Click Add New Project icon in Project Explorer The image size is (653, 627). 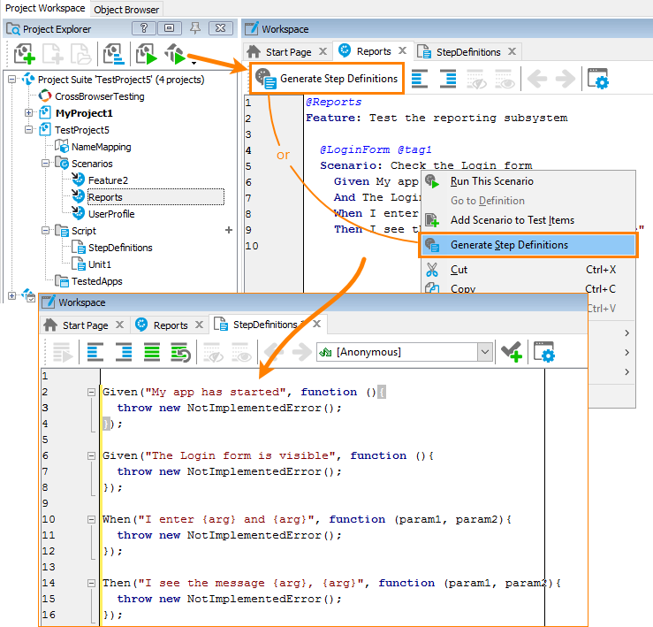click(24, 55)
